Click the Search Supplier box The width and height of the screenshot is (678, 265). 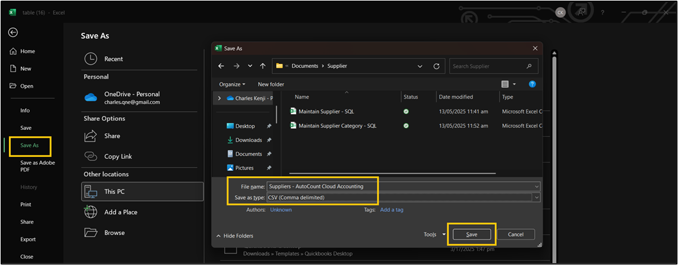click(493, 67)
